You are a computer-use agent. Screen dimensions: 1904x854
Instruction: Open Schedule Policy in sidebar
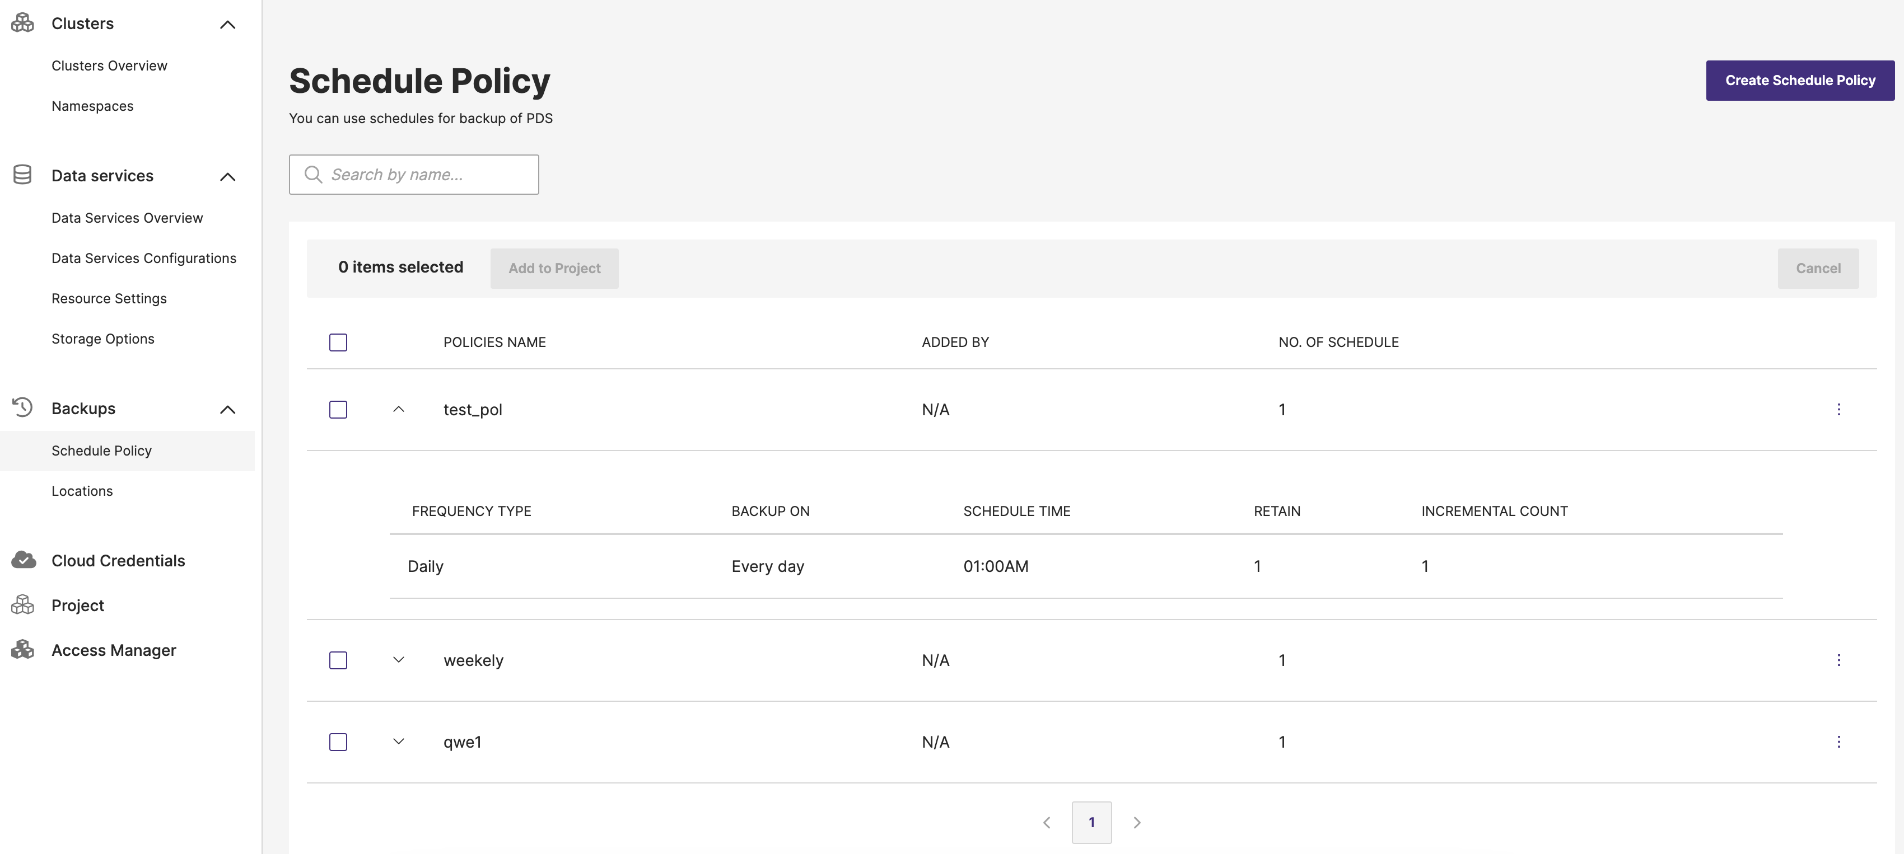[x=101, y=450]
